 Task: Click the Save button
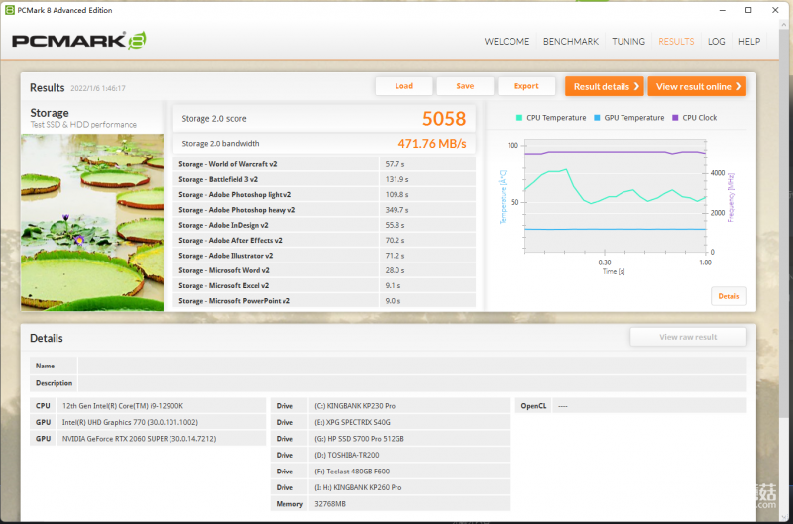coord(465,86)
